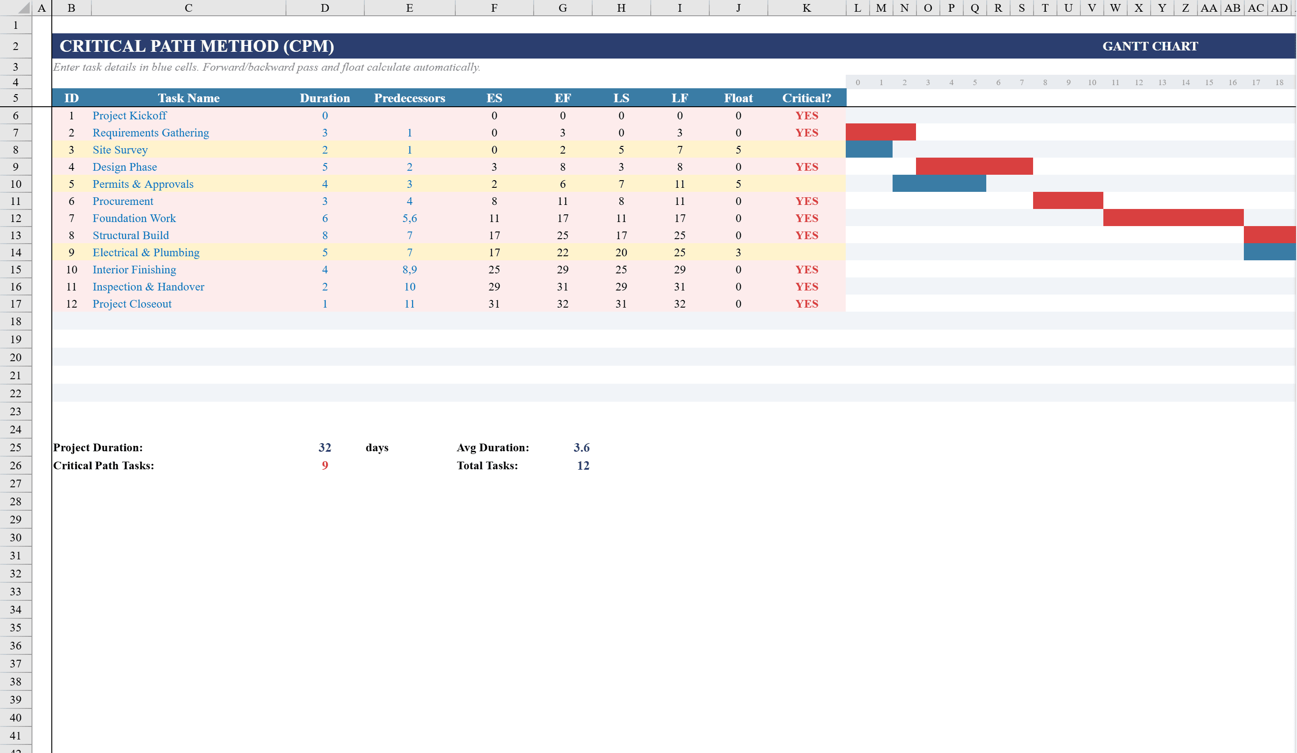Select row 12 header
The image size is (1297, 753).
coord(15,218)
